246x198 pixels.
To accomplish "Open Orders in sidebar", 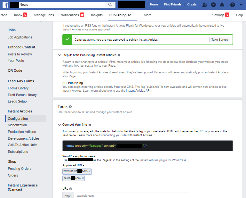I will tap(13, 175).
